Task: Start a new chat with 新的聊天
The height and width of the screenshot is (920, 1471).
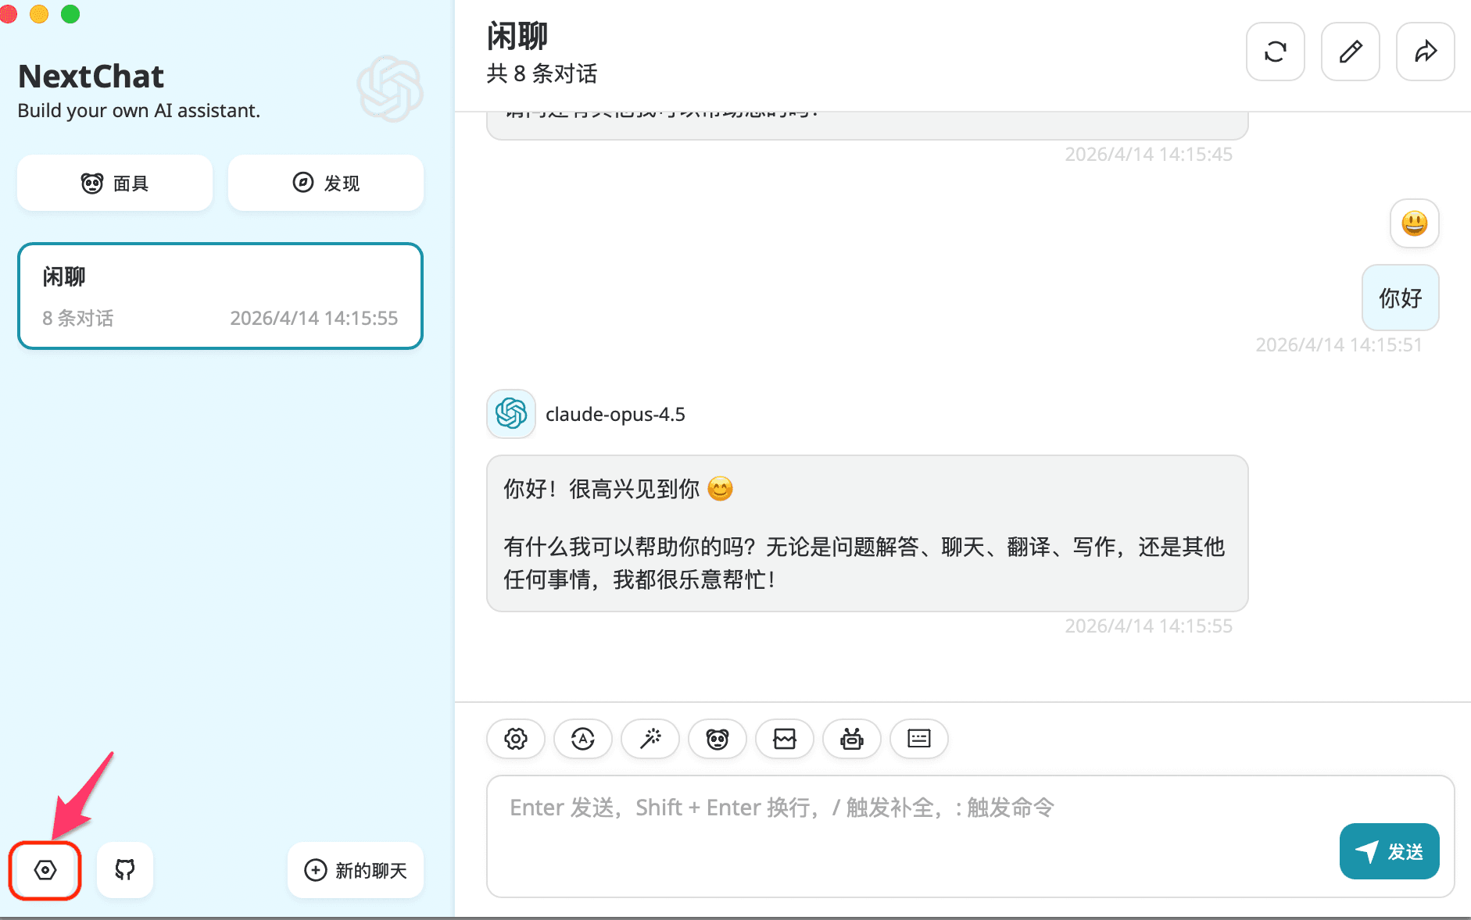Action: pos(355,870)
